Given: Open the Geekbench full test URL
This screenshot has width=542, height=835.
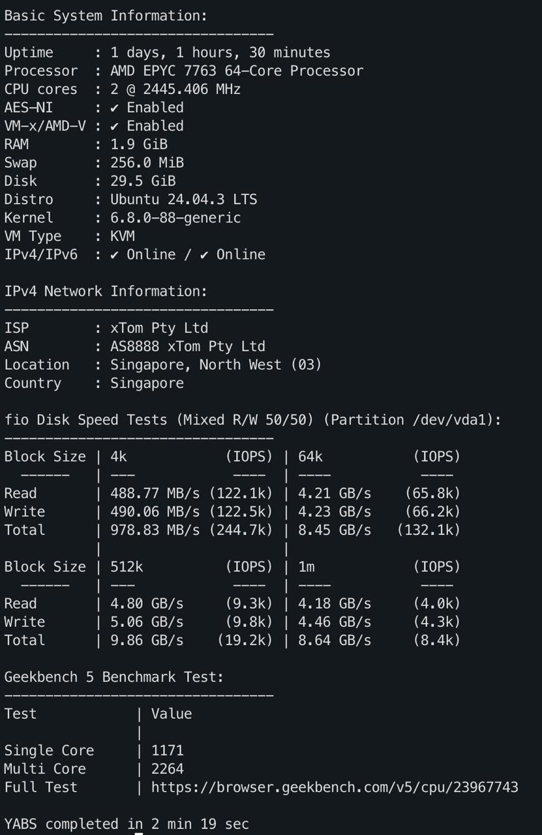Looking at the screenshot, I should 335,787.
